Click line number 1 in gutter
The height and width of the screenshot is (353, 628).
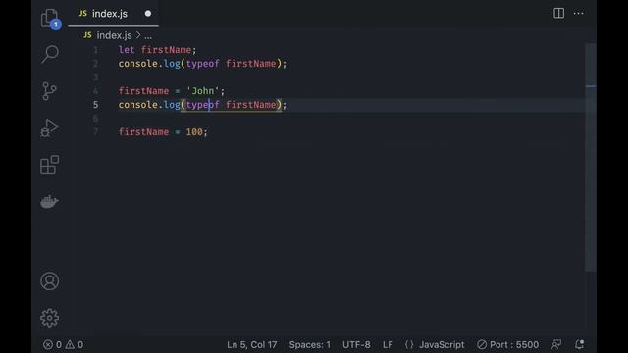click(x=95, y=50)
